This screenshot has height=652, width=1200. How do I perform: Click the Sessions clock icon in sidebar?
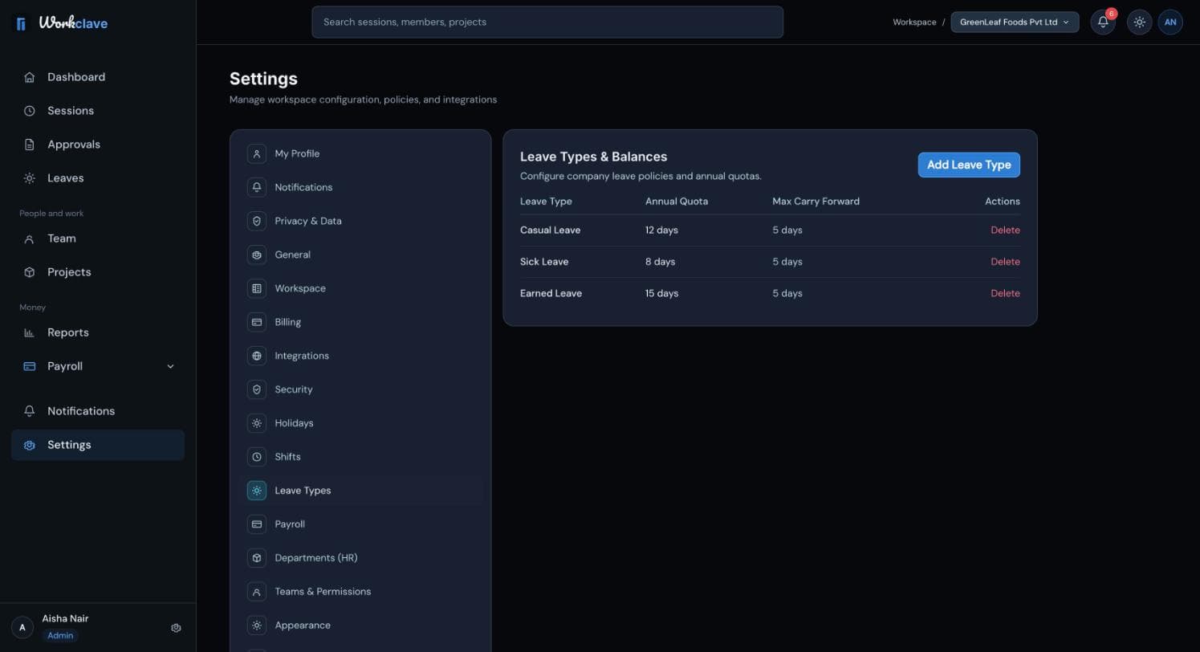(30, 111)
